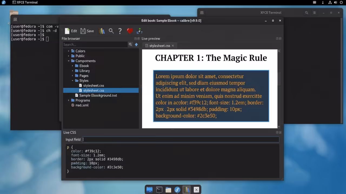Viewport: 346px width, 194px height.
Task: Click the 'color: #f39c12;' line in Live CSS
Action: click(86, 151)
